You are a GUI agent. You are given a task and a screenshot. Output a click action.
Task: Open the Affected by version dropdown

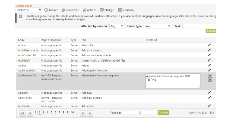coord(117,26)
